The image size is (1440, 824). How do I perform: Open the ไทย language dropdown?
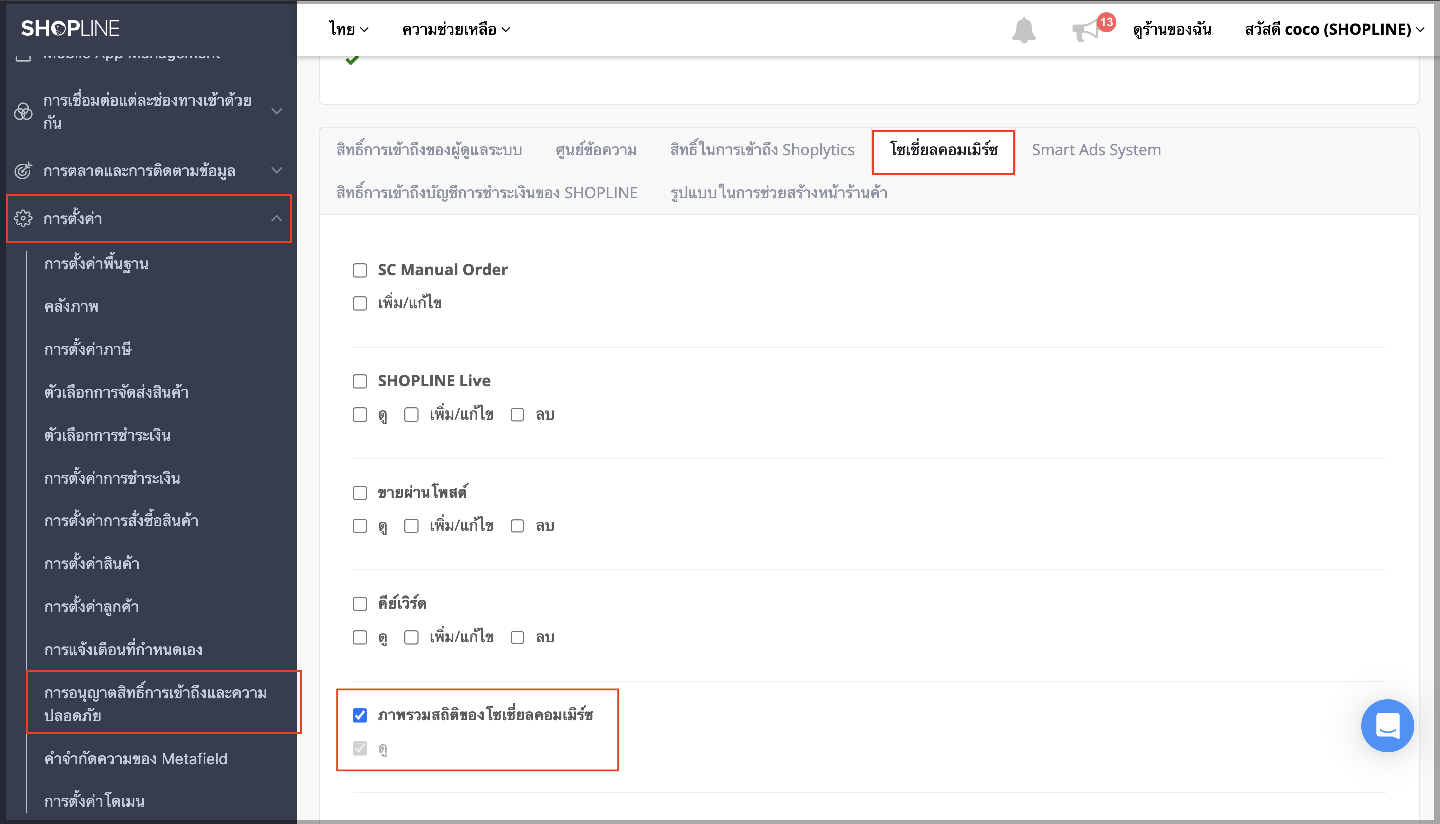pos(349,29)
